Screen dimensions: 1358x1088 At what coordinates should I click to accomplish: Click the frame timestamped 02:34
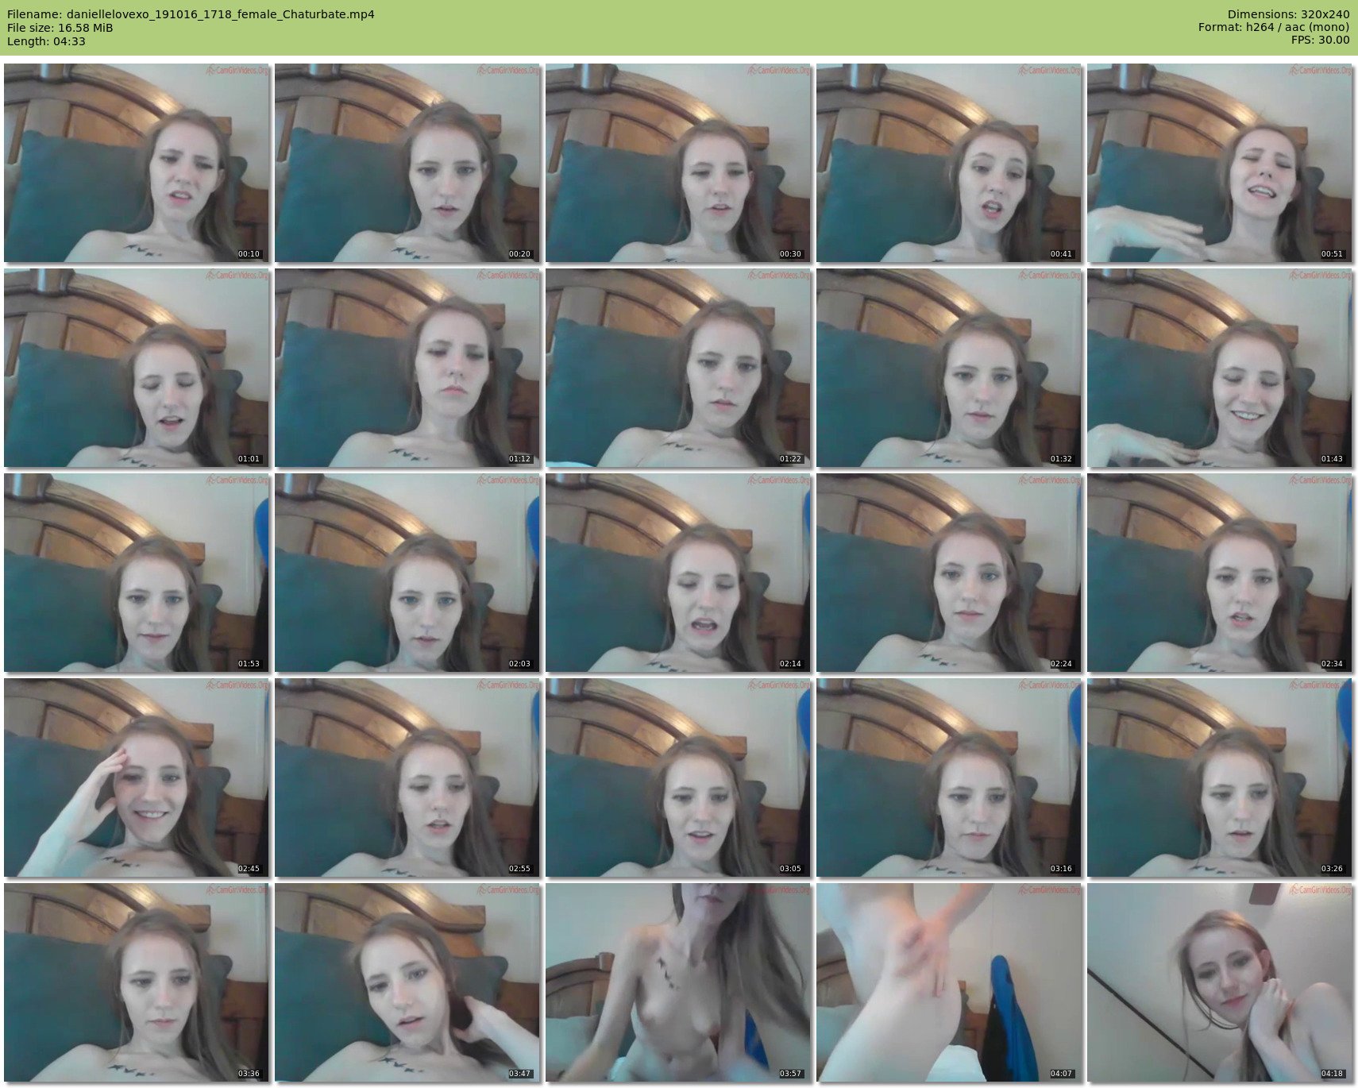[x=1220, y=573]
